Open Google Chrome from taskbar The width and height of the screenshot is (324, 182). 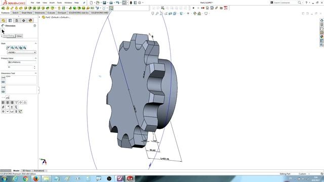coord(25,178)
